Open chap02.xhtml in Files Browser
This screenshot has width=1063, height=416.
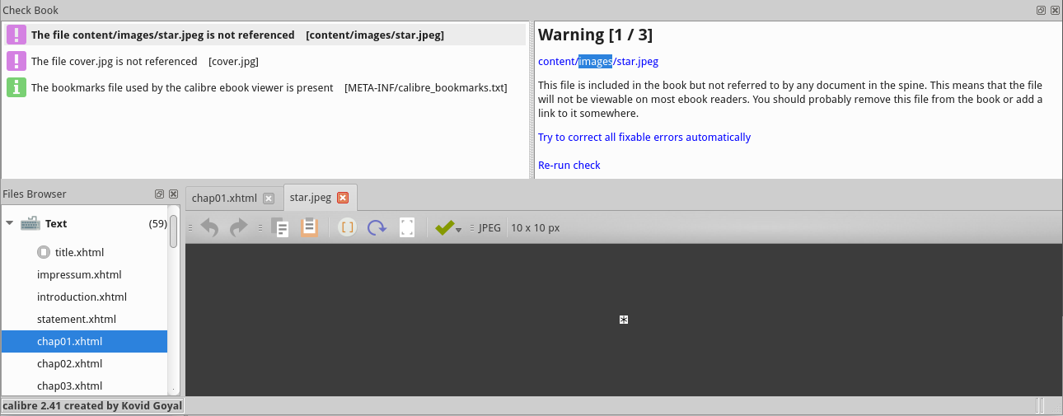coord(69,363)
